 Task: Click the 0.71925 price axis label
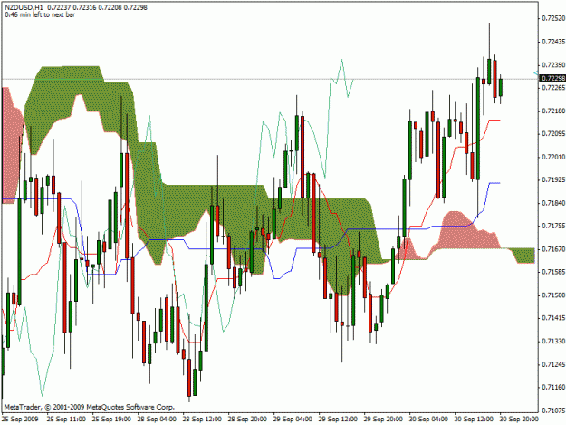click(553, 179)
